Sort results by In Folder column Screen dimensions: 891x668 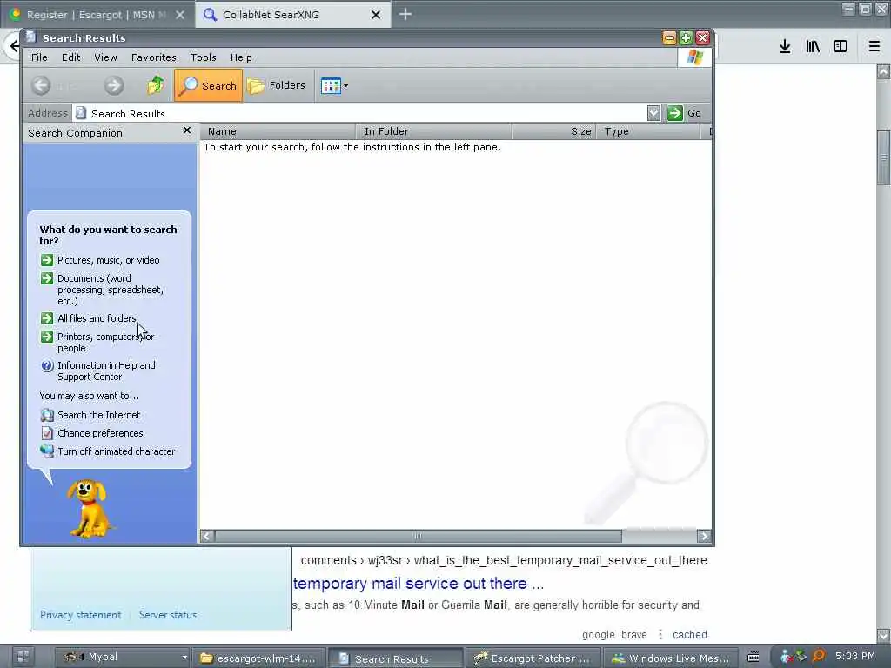tap(433, 132)
